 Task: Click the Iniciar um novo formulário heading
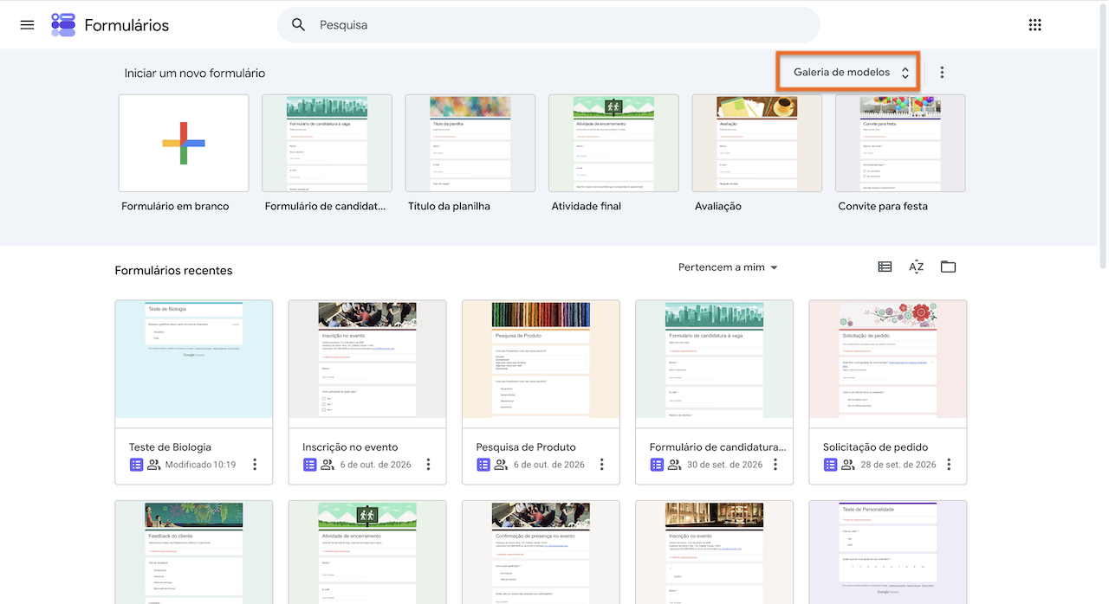click(x=195, y=74)
